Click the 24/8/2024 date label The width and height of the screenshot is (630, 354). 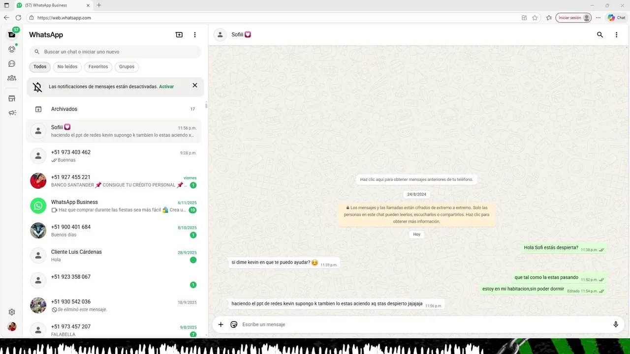pyautogui.click(x=416, y=194)
